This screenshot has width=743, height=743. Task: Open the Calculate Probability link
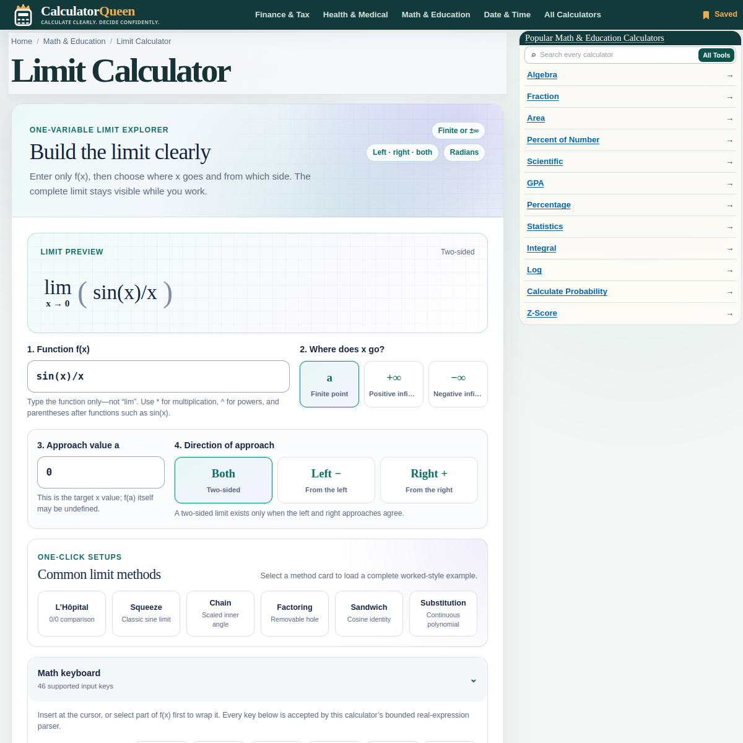tap(567, 292)
